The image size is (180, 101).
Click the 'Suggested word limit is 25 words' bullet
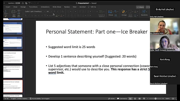click(x=72, y=47)
